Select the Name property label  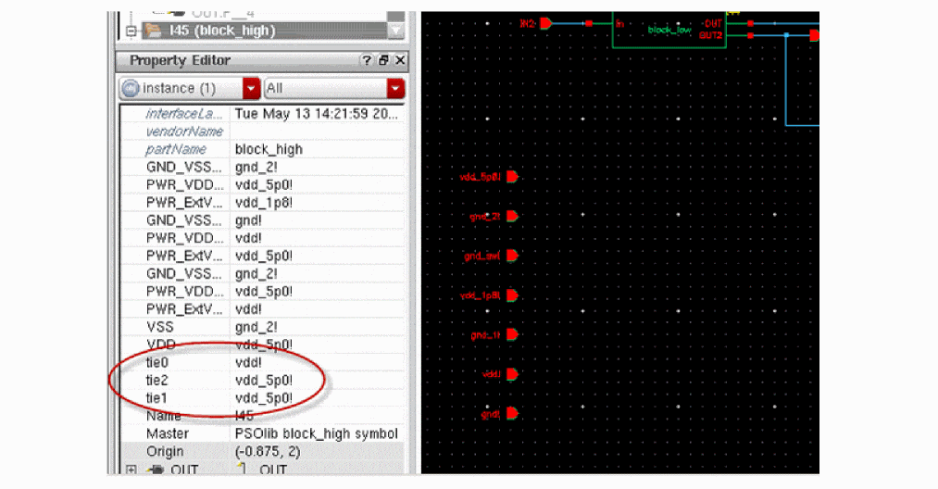163,416
